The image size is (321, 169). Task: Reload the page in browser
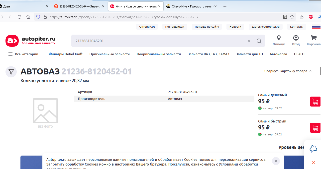pos(19,17)
